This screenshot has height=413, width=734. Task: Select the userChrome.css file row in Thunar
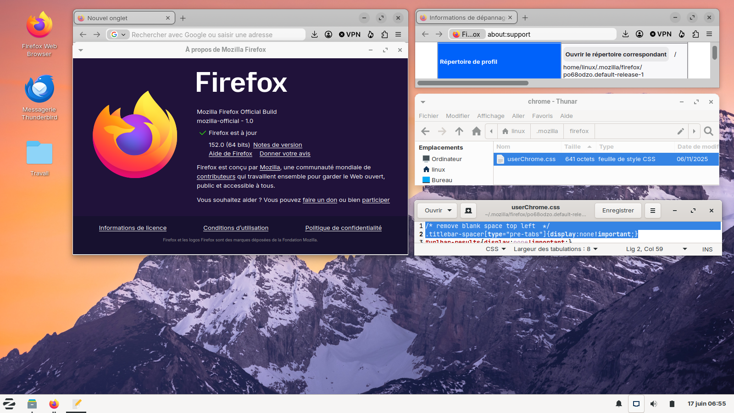(x=606, y=159)
